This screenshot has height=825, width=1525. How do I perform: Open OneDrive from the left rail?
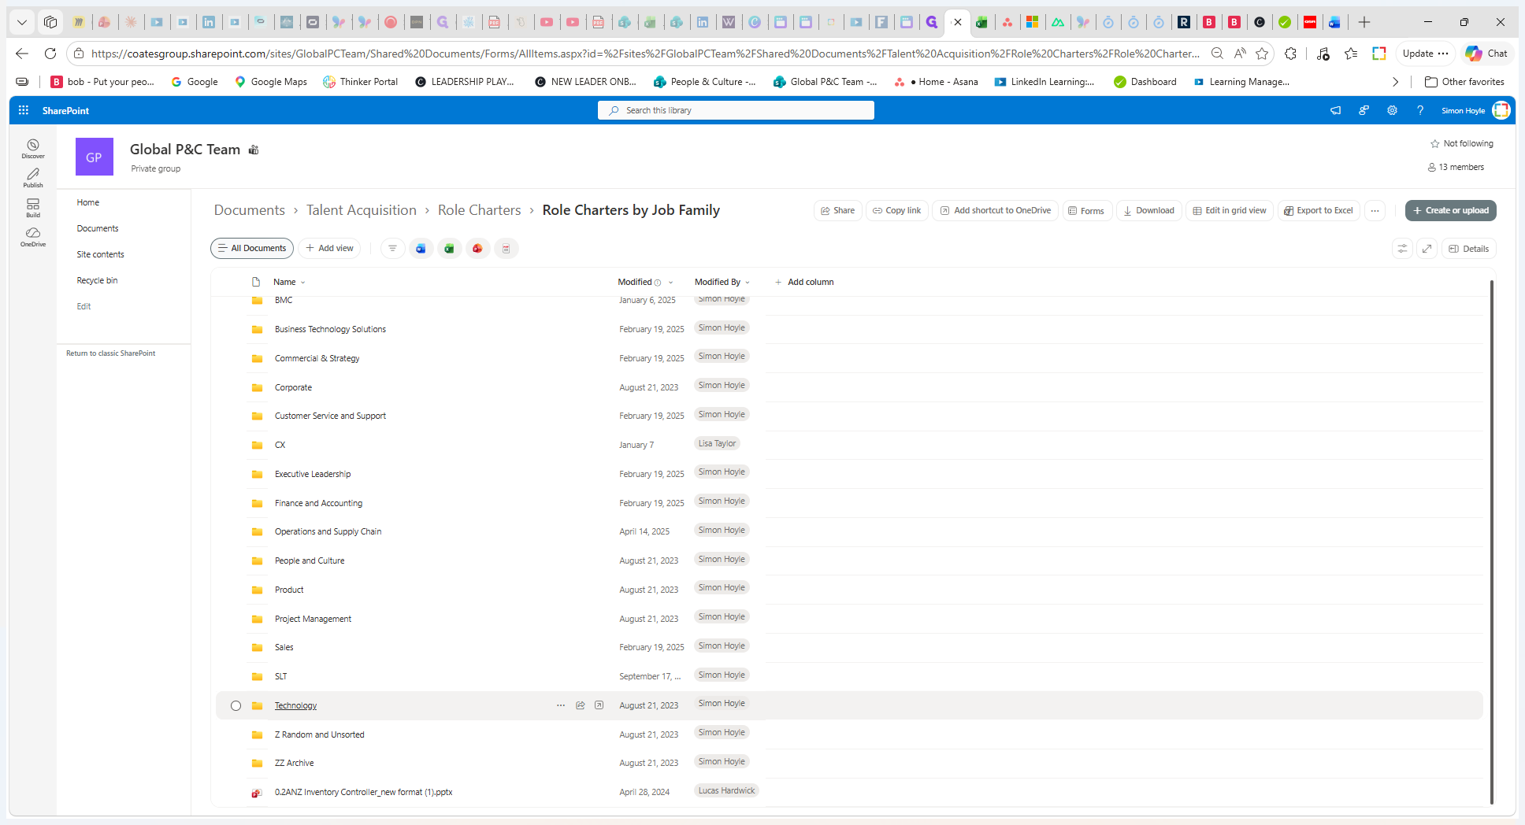pos(33,237)
